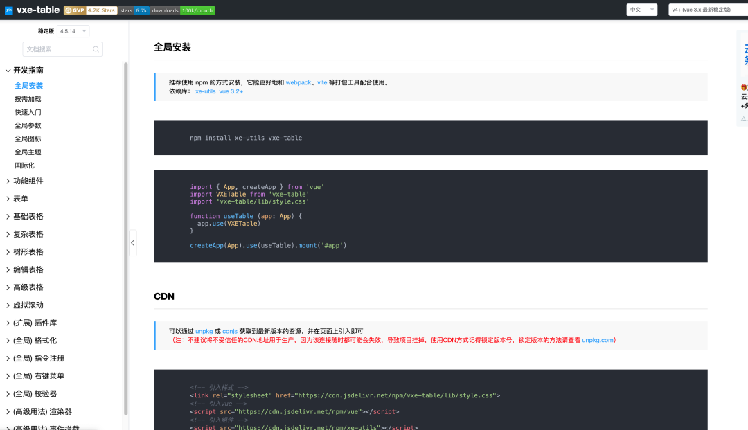Open the v4+ version selector dropdown
This screenshot has height=430, width=748.
pyautogui.click(x=708, y=10)
